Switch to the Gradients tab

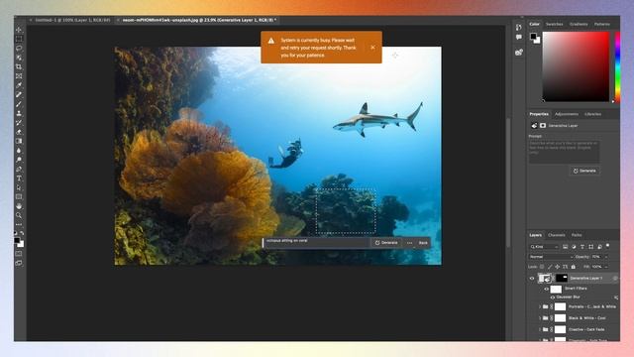(579, 24)
